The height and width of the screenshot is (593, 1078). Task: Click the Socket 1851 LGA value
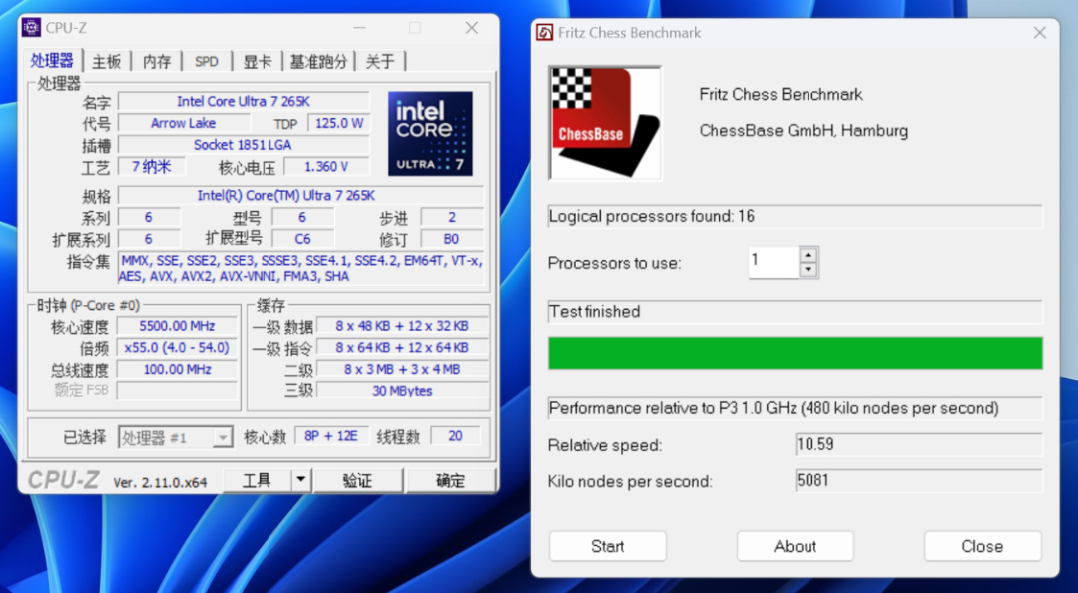[x=245, y=145]
